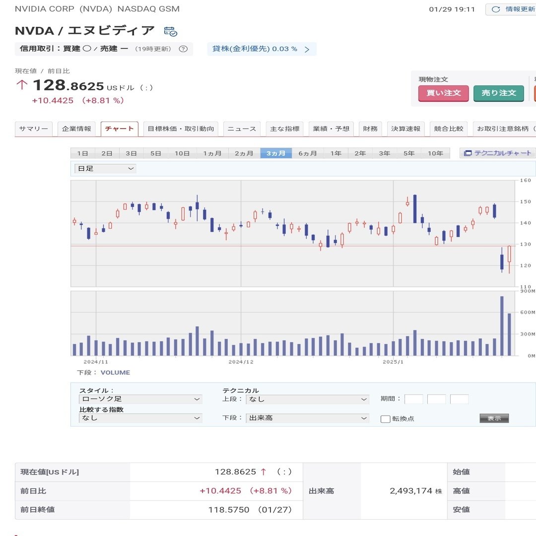Click the refresh icon in 情報更新
Screen dimensions: 536x536
coord(496,9)
